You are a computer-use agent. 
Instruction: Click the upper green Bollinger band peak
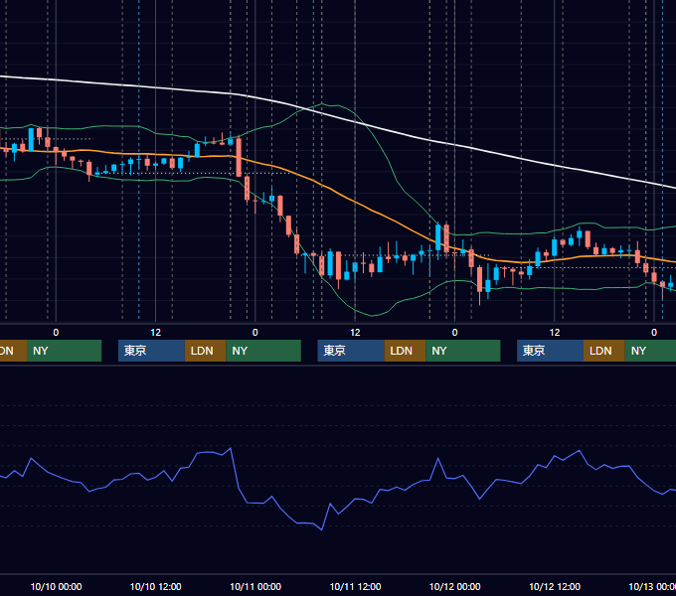[x=322, y=104]
